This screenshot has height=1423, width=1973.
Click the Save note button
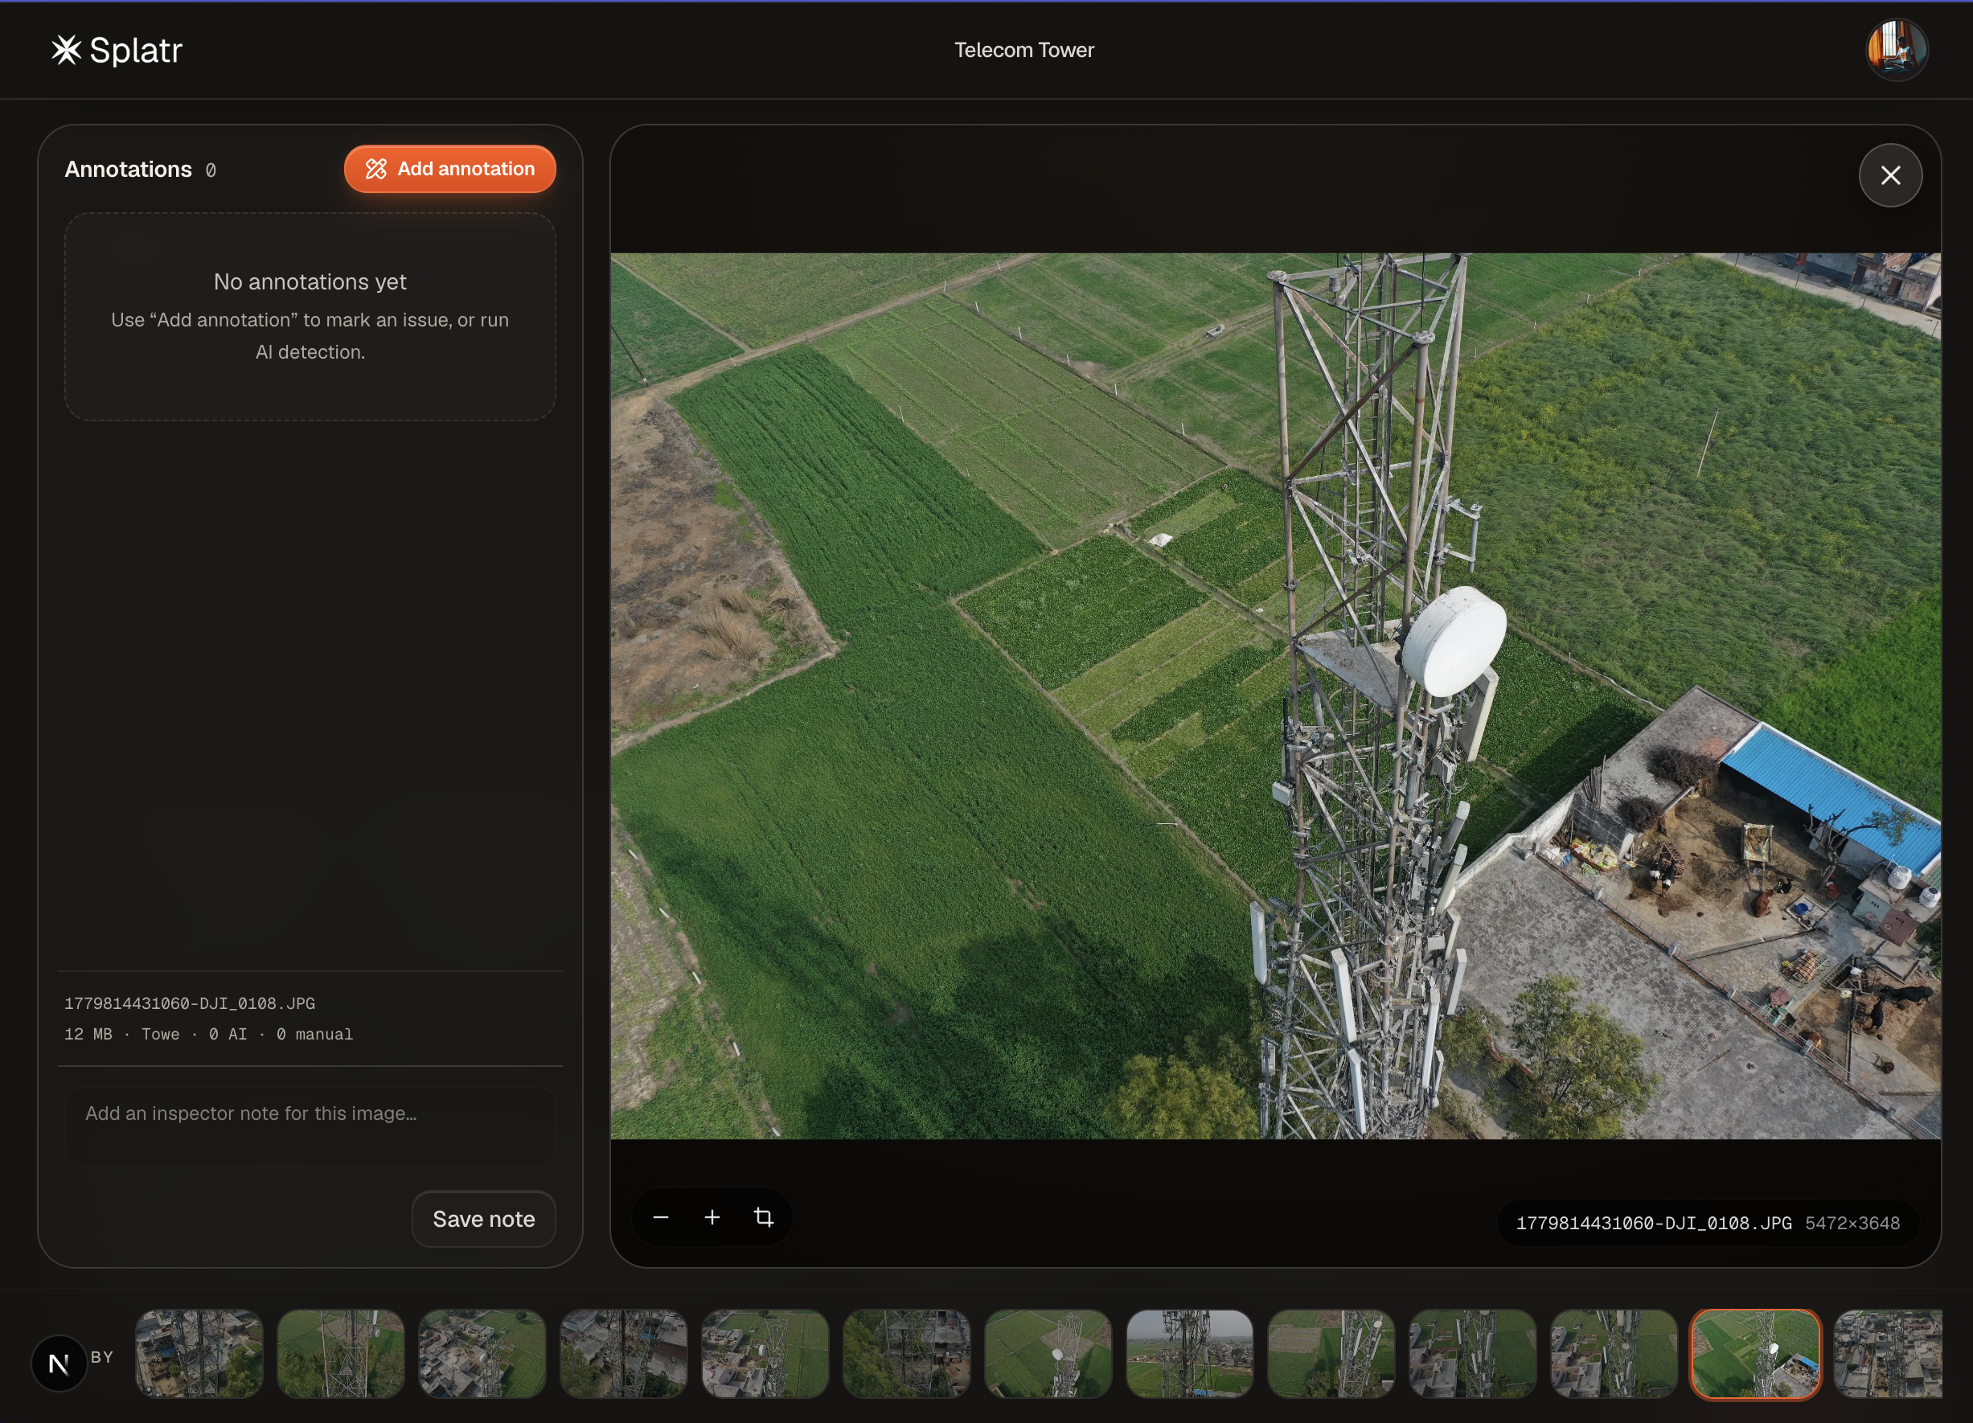484,1219
